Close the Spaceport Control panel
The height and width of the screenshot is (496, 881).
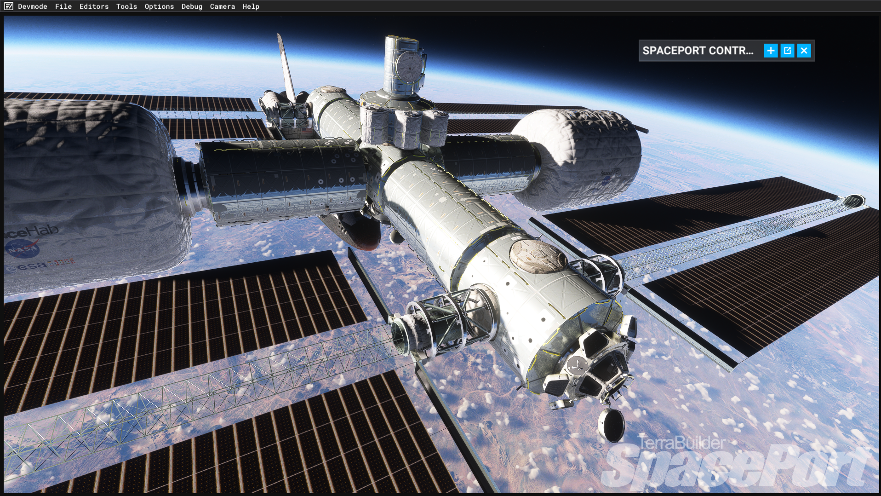click(804, 51)
